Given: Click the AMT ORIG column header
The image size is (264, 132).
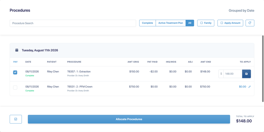Looking at the screenshot, I should (133, 62).
